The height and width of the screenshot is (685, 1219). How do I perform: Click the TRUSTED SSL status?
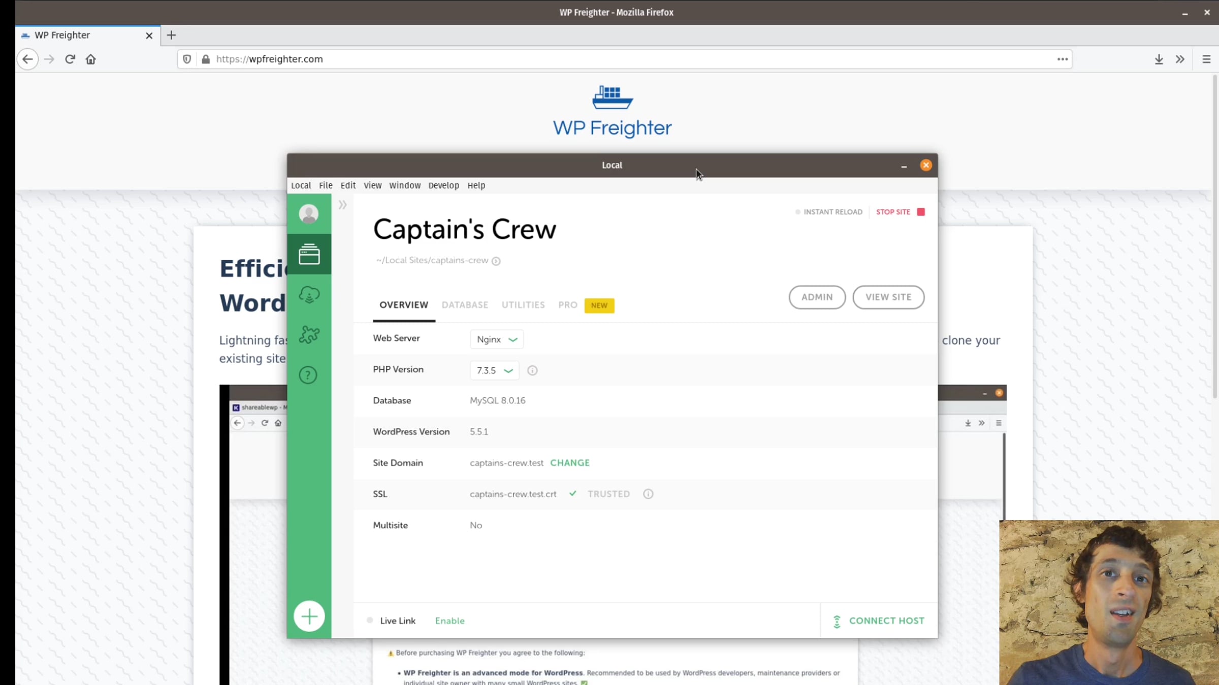(x=608, y=494)
